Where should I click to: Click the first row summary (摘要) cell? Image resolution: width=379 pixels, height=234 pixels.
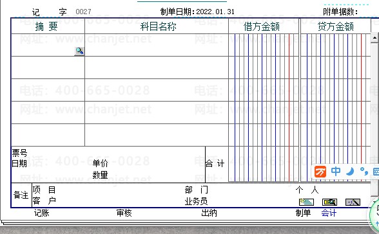tap(48, 45)
